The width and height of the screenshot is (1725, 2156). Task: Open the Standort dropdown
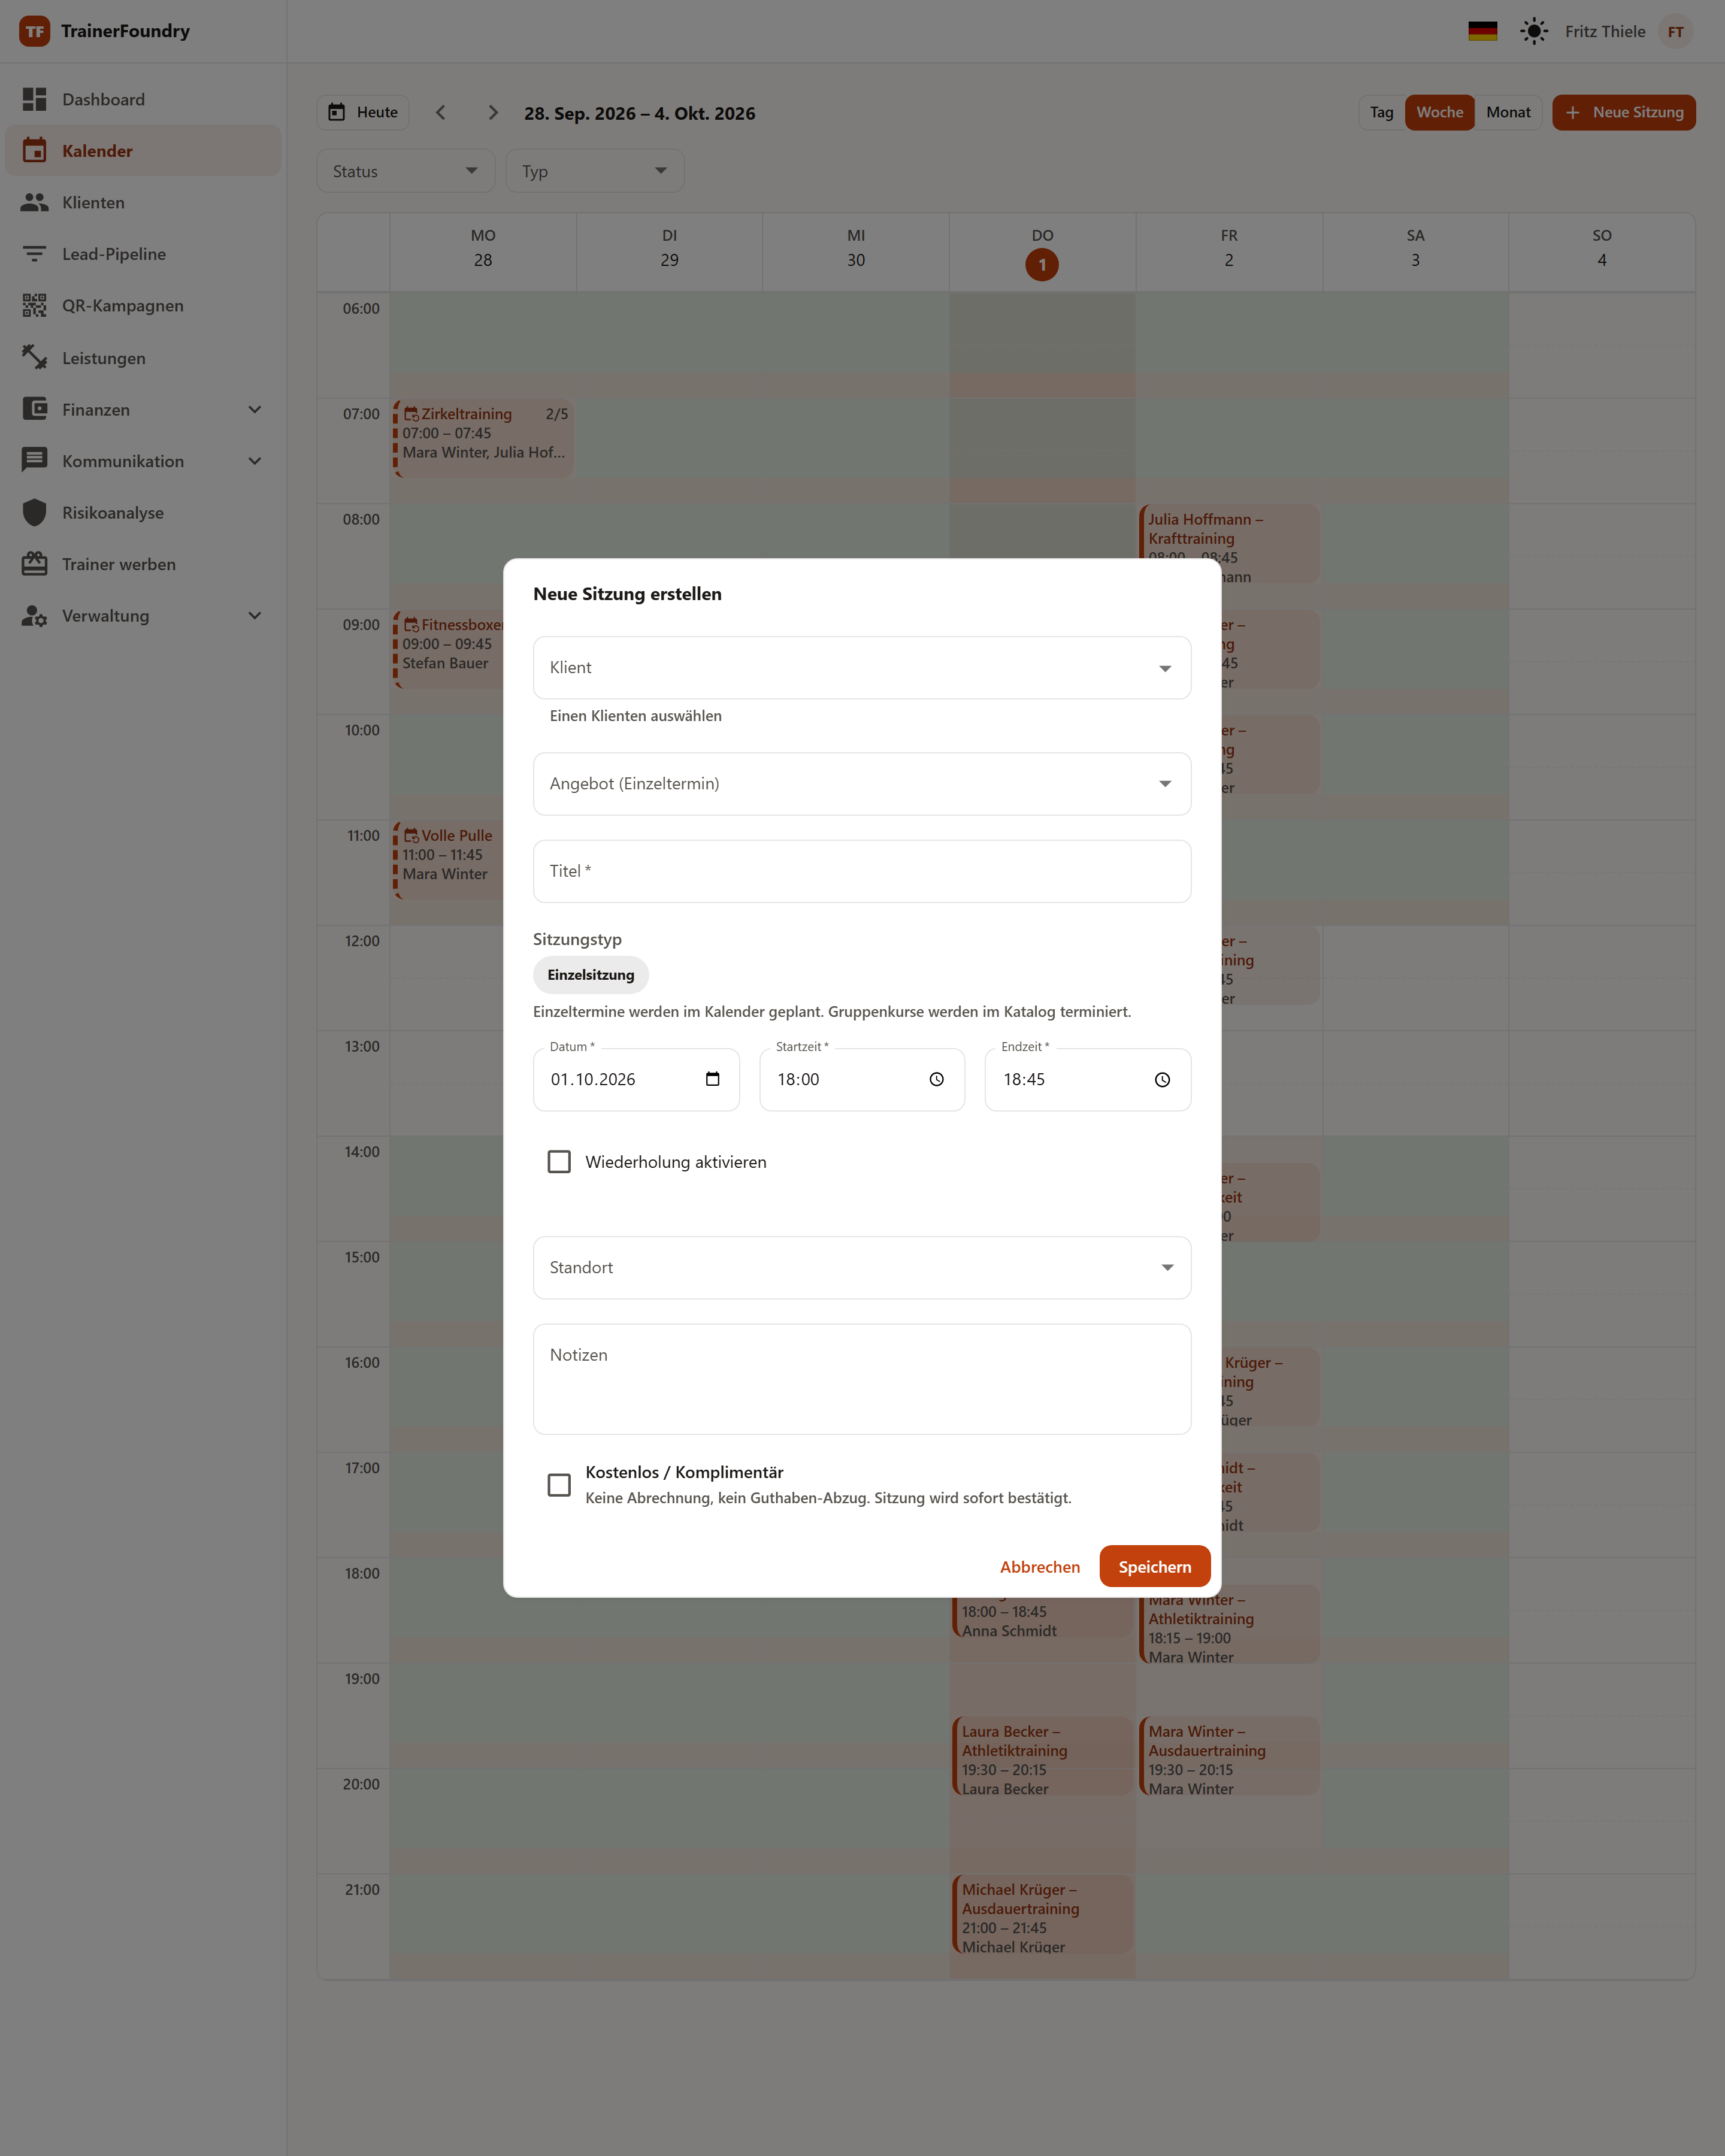point(861,1267)
